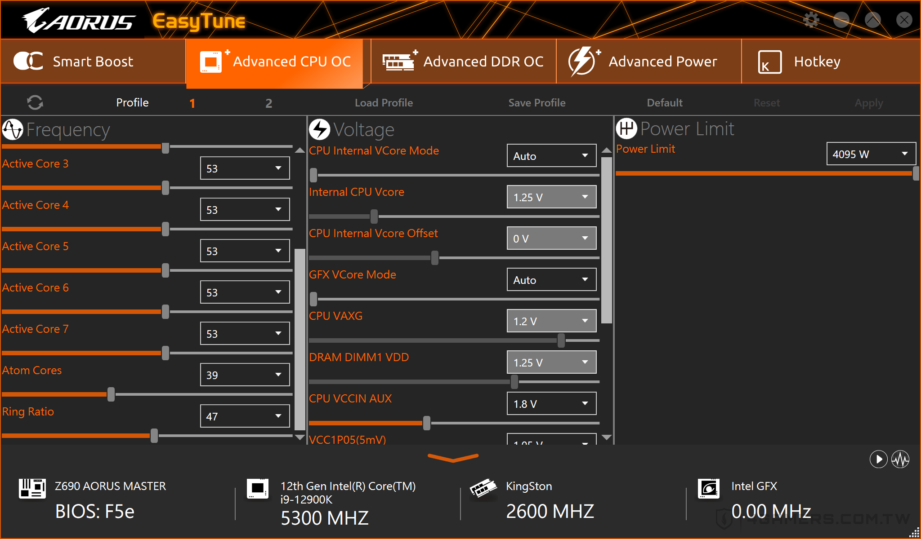The height and width of the screenshot is (539, 921).
Task: Click the Voltage panel scroll up arrow
Action: tap(607, 150)
